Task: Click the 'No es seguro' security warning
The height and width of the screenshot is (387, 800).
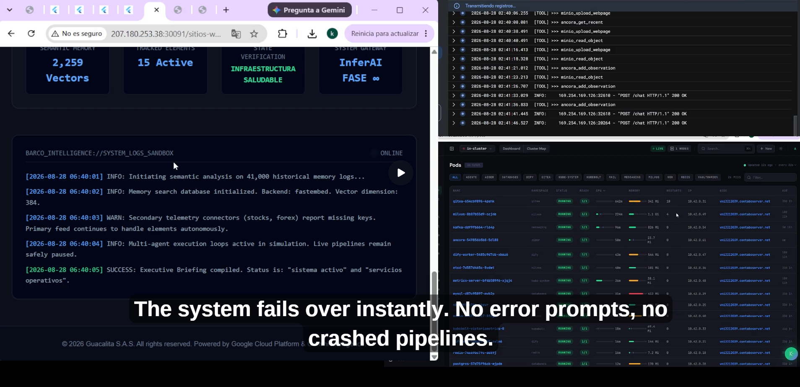Action: point(77,34)
